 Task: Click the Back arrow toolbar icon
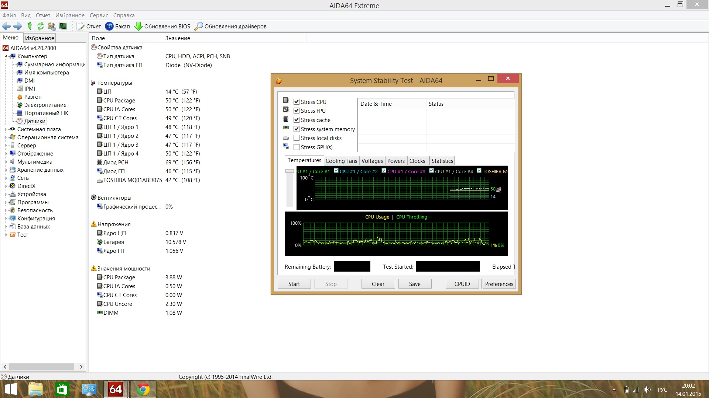tap(6, 26)
